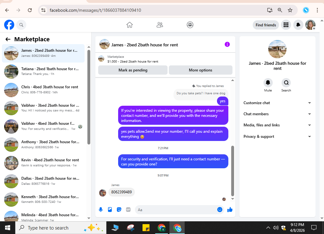The height and width of the screenshot is (234, 324).
Task: Click Windows taskbar search box
Action: (61, 228)
